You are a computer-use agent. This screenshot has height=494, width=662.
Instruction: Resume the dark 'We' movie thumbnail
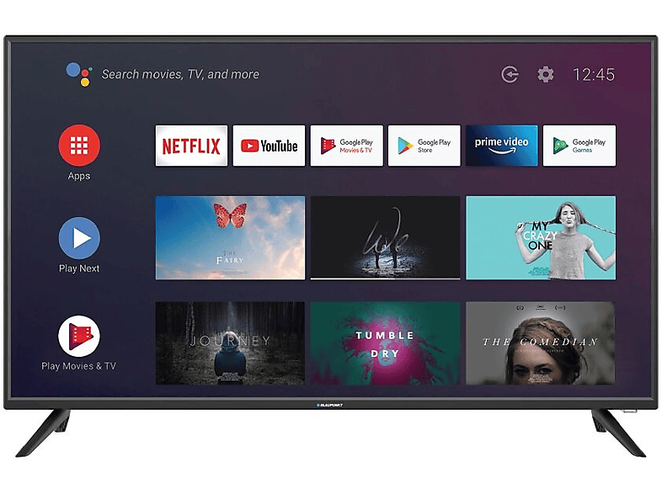coord(385,236)
